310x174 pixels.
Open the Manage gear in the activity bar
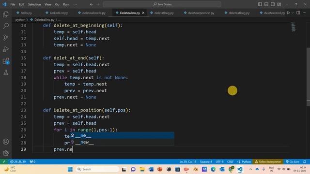point(6,153)
